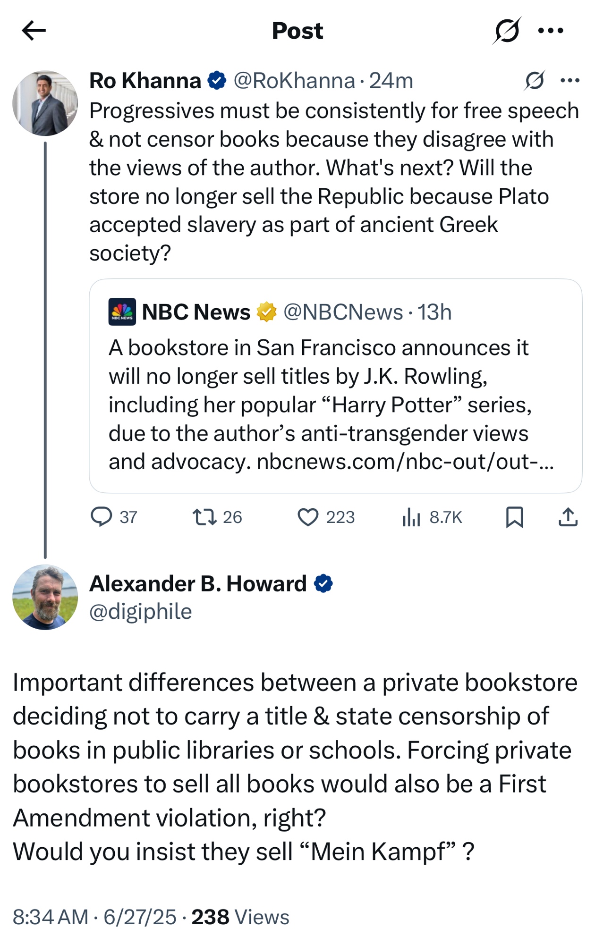This screenshot has width=595, height=944.
Task: Open the nbcnews.com article link
Action: [x=405, y=462]
